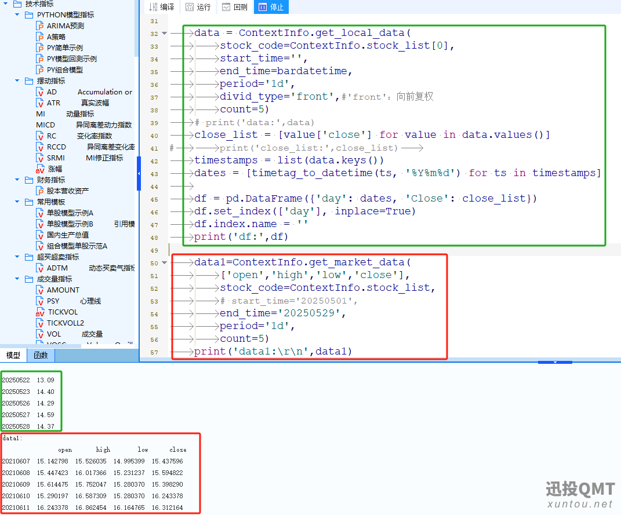This screenshot has height=515, width=621.
Task: Click the 编译 (compile) toolbar button
Action: pos(161,7)
